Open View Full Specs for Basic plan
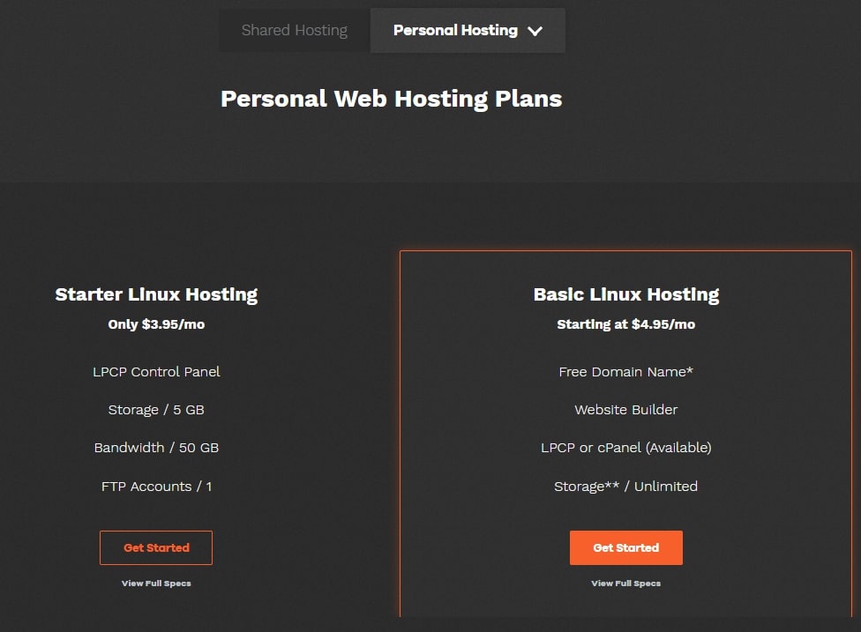Image resolution: width=861 pixels, height=632 pixels. (x=626, y=584)
